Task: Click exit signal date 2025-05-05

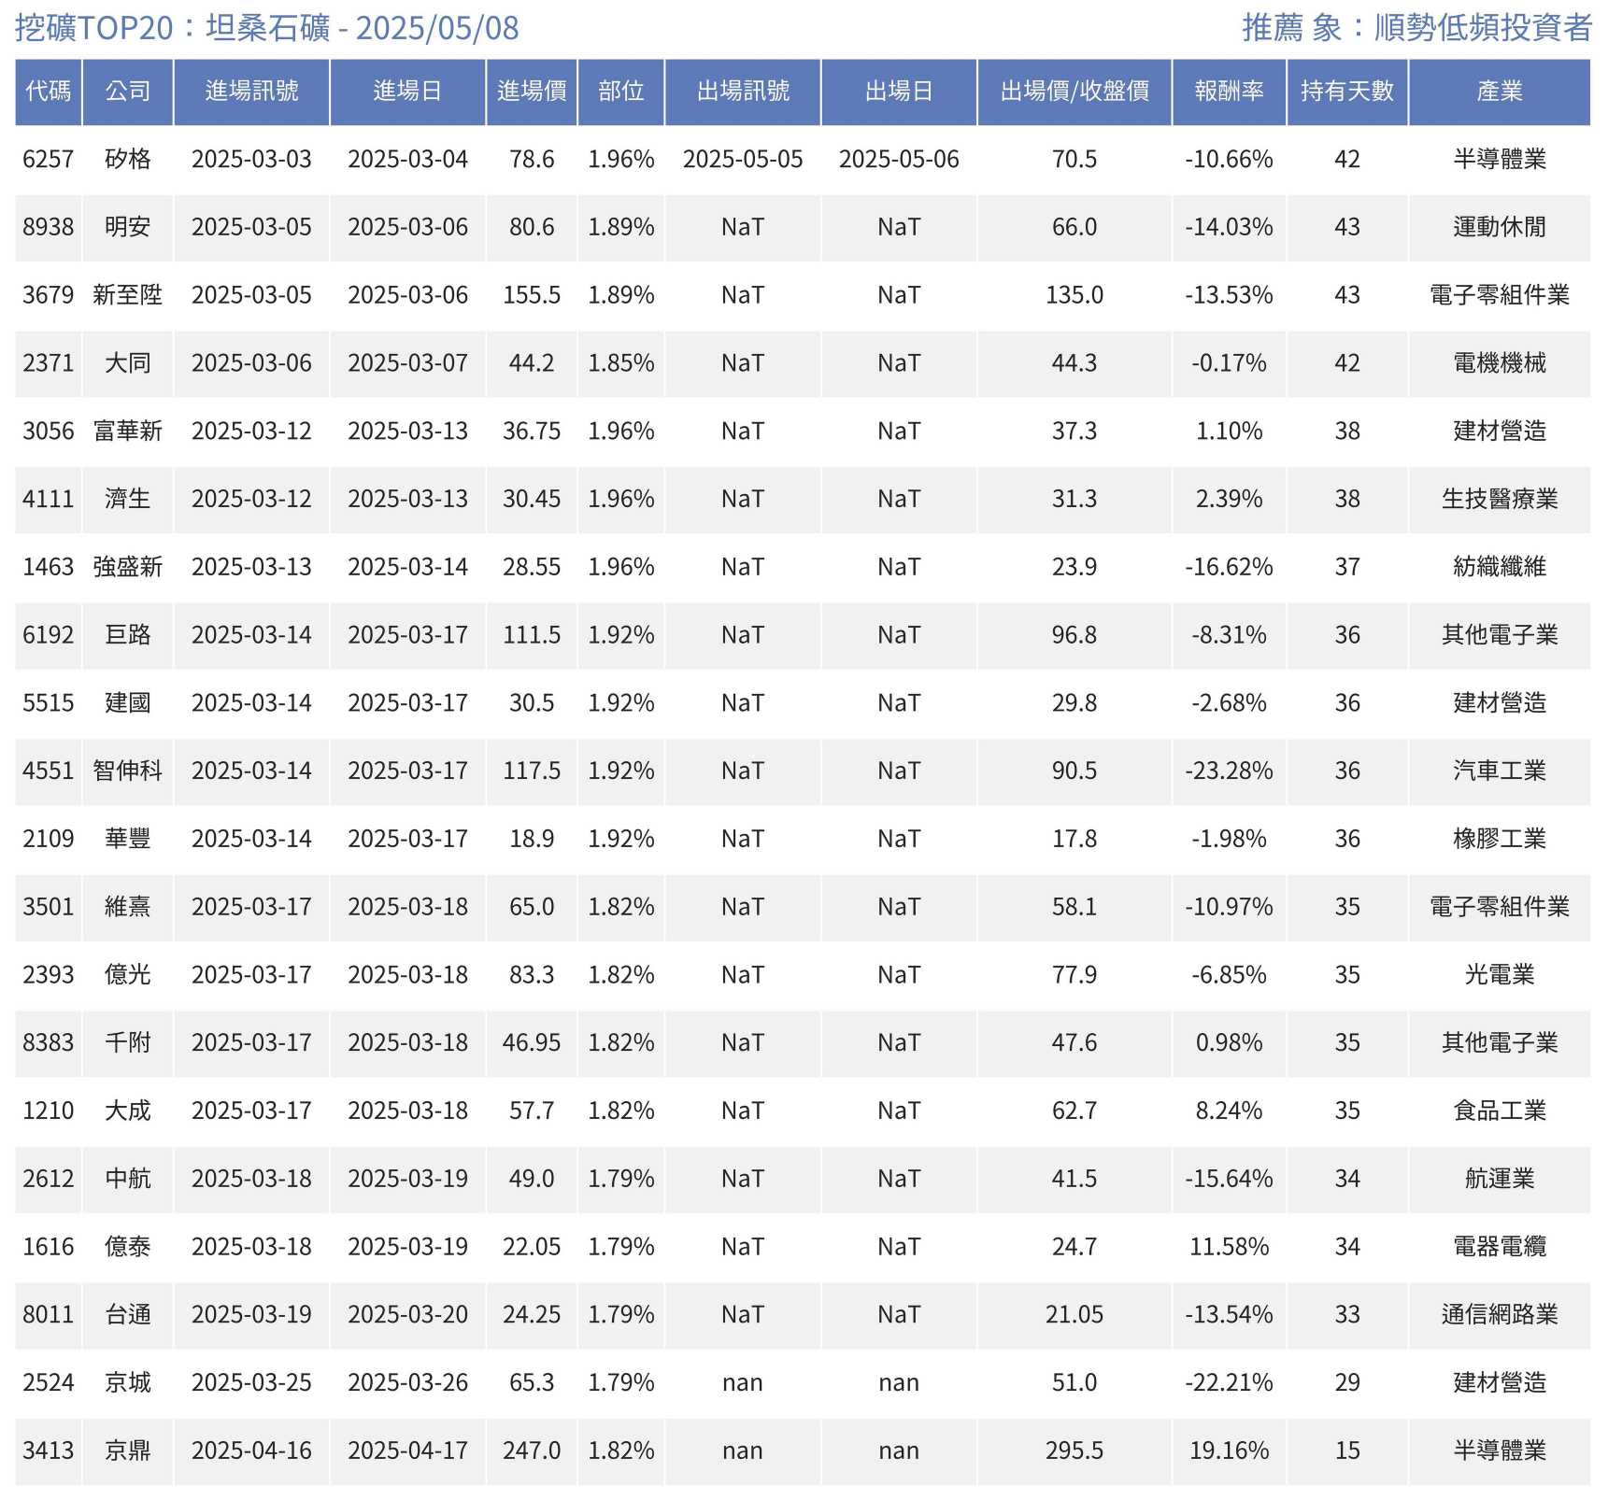Action: coord(743,160)
